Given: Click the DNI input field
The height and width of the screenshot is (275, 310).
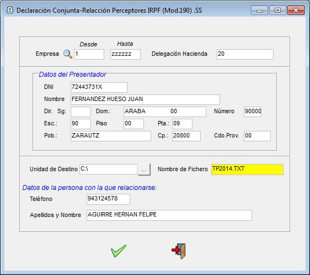Looking at the screenshot, I should point(99,87).
